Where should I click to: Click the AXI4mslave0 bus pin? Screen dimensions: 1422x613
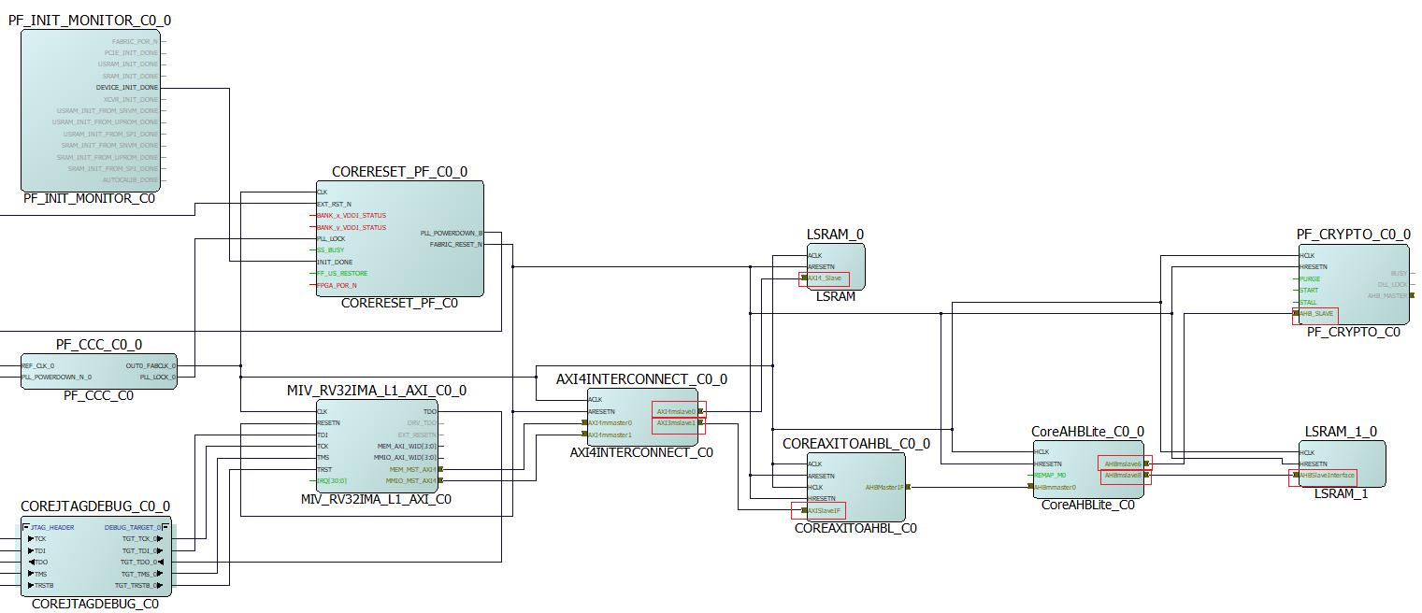coord(678,411)
